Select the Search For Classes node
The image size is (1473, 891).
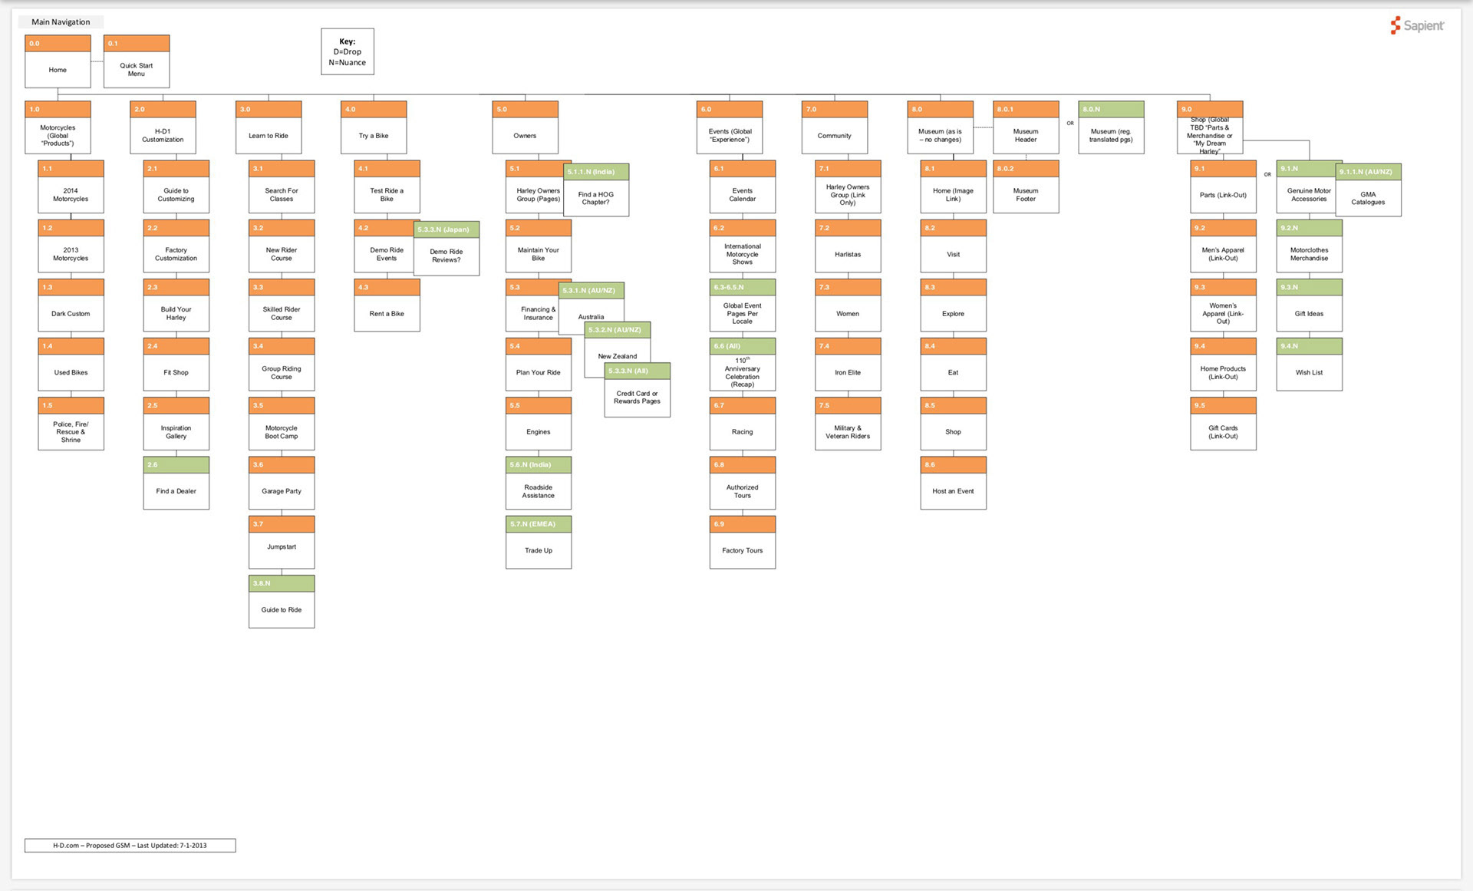click(x=282, y=186)
